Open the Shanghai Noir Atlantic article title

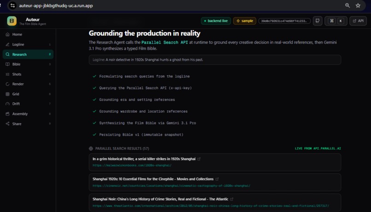pyautogui.click(x=161, y=199)
